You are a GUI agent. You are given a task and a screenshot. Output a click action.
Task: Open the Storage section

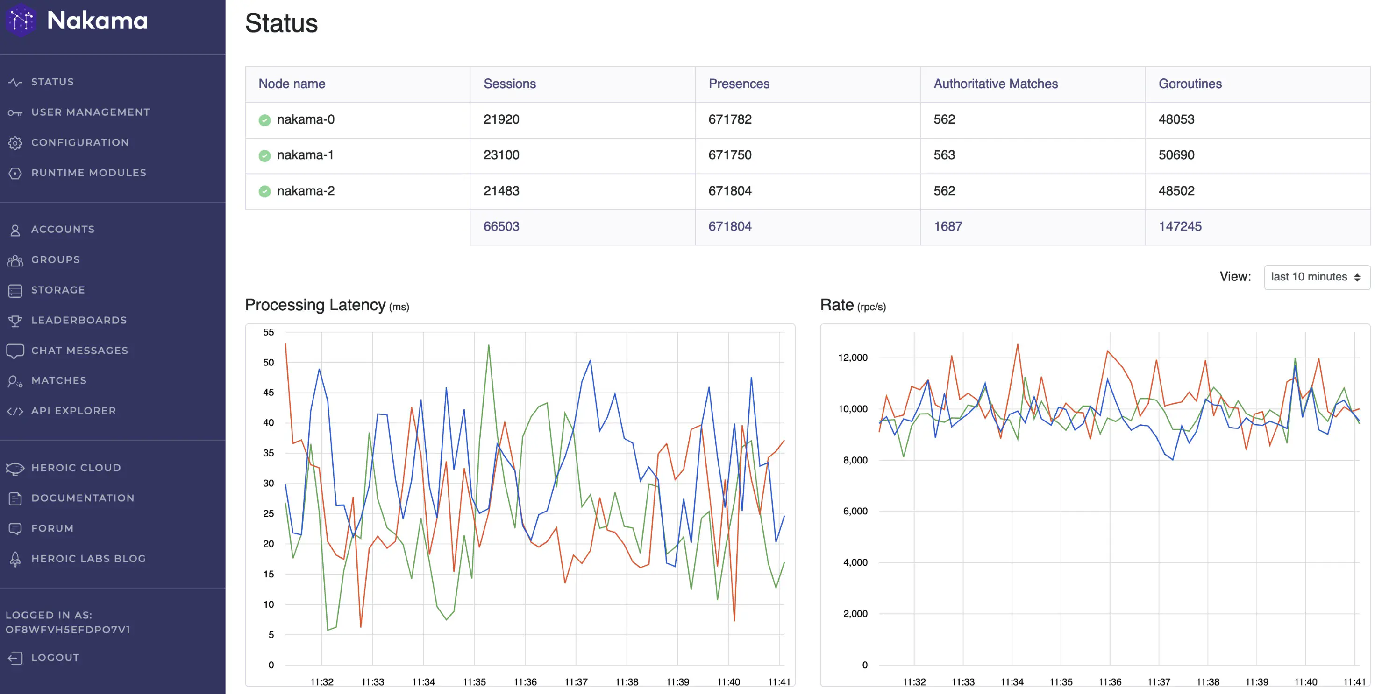coord(58,290)
